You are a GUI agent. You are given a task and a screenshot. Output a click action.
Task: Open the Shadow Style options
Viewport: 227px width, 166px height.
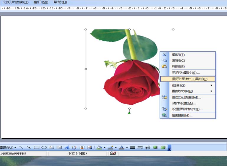click(155, 148)
